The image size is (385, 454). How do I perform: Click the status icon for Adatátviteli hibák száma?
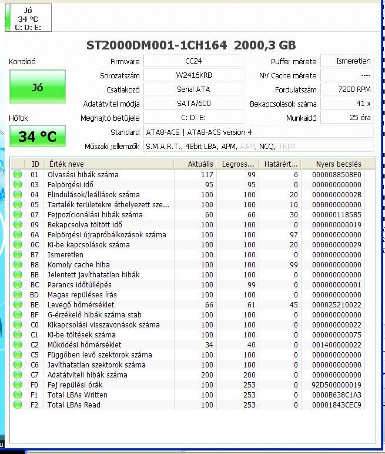click(x=18, y=375)
